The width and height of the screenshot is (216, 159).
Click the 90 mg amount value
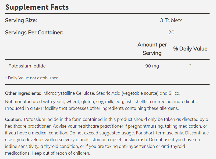152,66
